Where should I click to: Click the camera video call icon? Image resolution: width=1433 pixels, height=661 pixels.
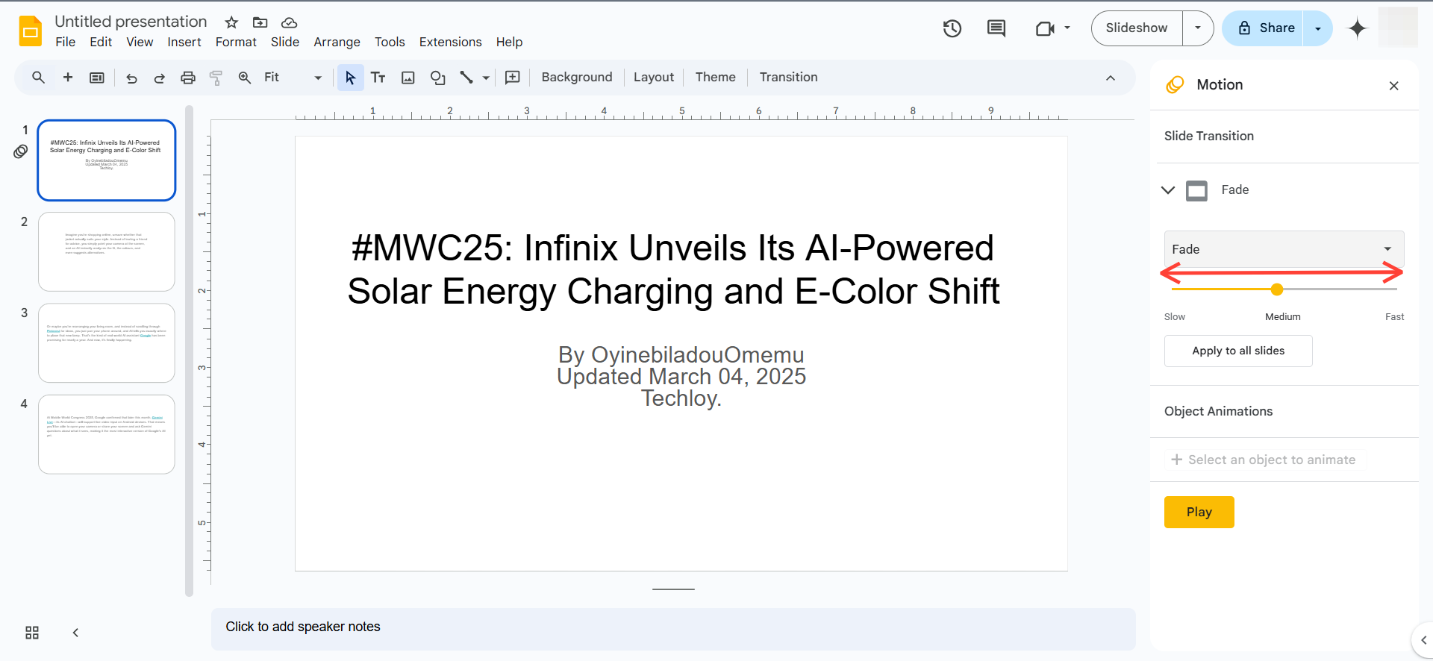coord(1045,28)
